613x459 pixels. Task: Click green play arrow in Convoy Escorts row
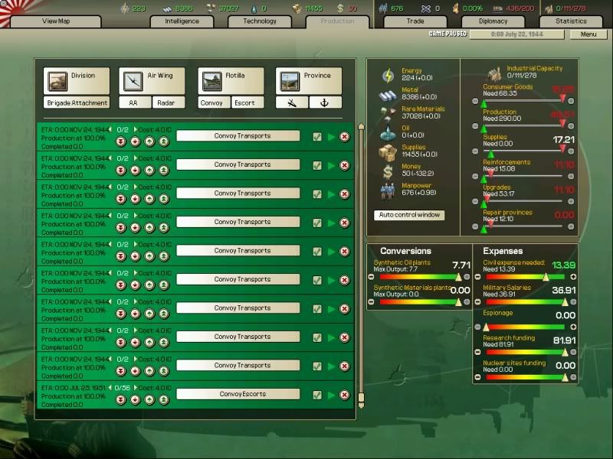click(331, 395)
